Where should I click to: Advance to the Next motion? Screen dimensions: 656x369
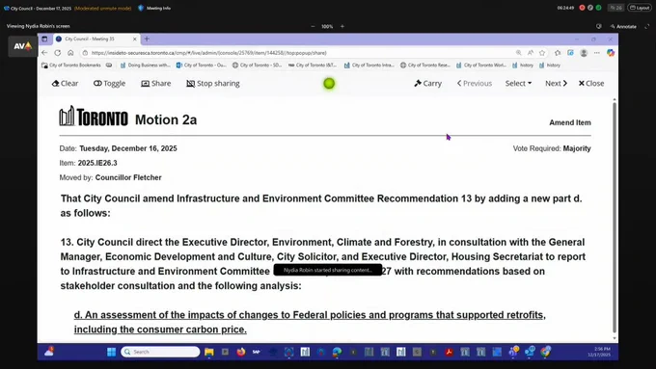point(556,83)
